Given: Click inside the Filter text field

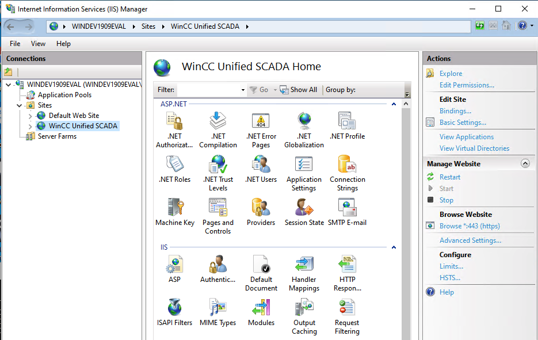Looking at the screenshot, I should (x=209, y=90).
